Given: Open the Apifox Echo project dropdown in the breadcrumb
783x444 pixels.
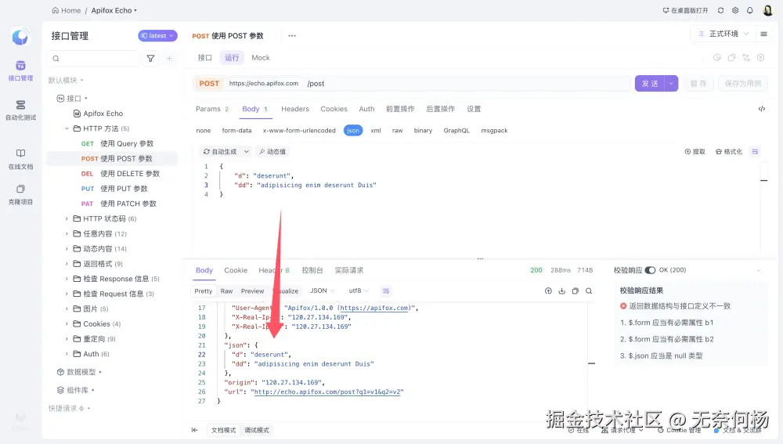Looking at the screenshot, I should click(114, 10).
